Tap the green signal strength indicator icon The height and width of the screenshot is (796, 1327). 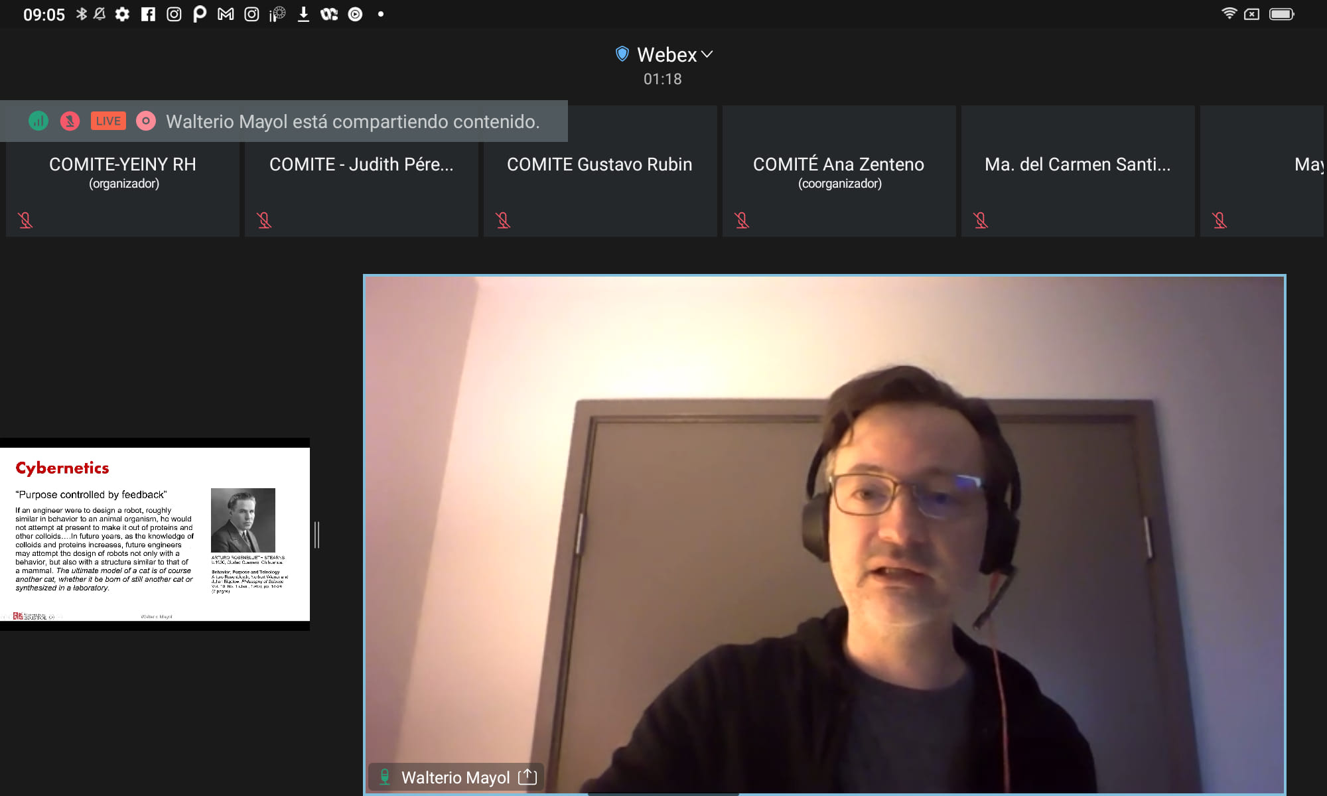(x=38, y=121)
